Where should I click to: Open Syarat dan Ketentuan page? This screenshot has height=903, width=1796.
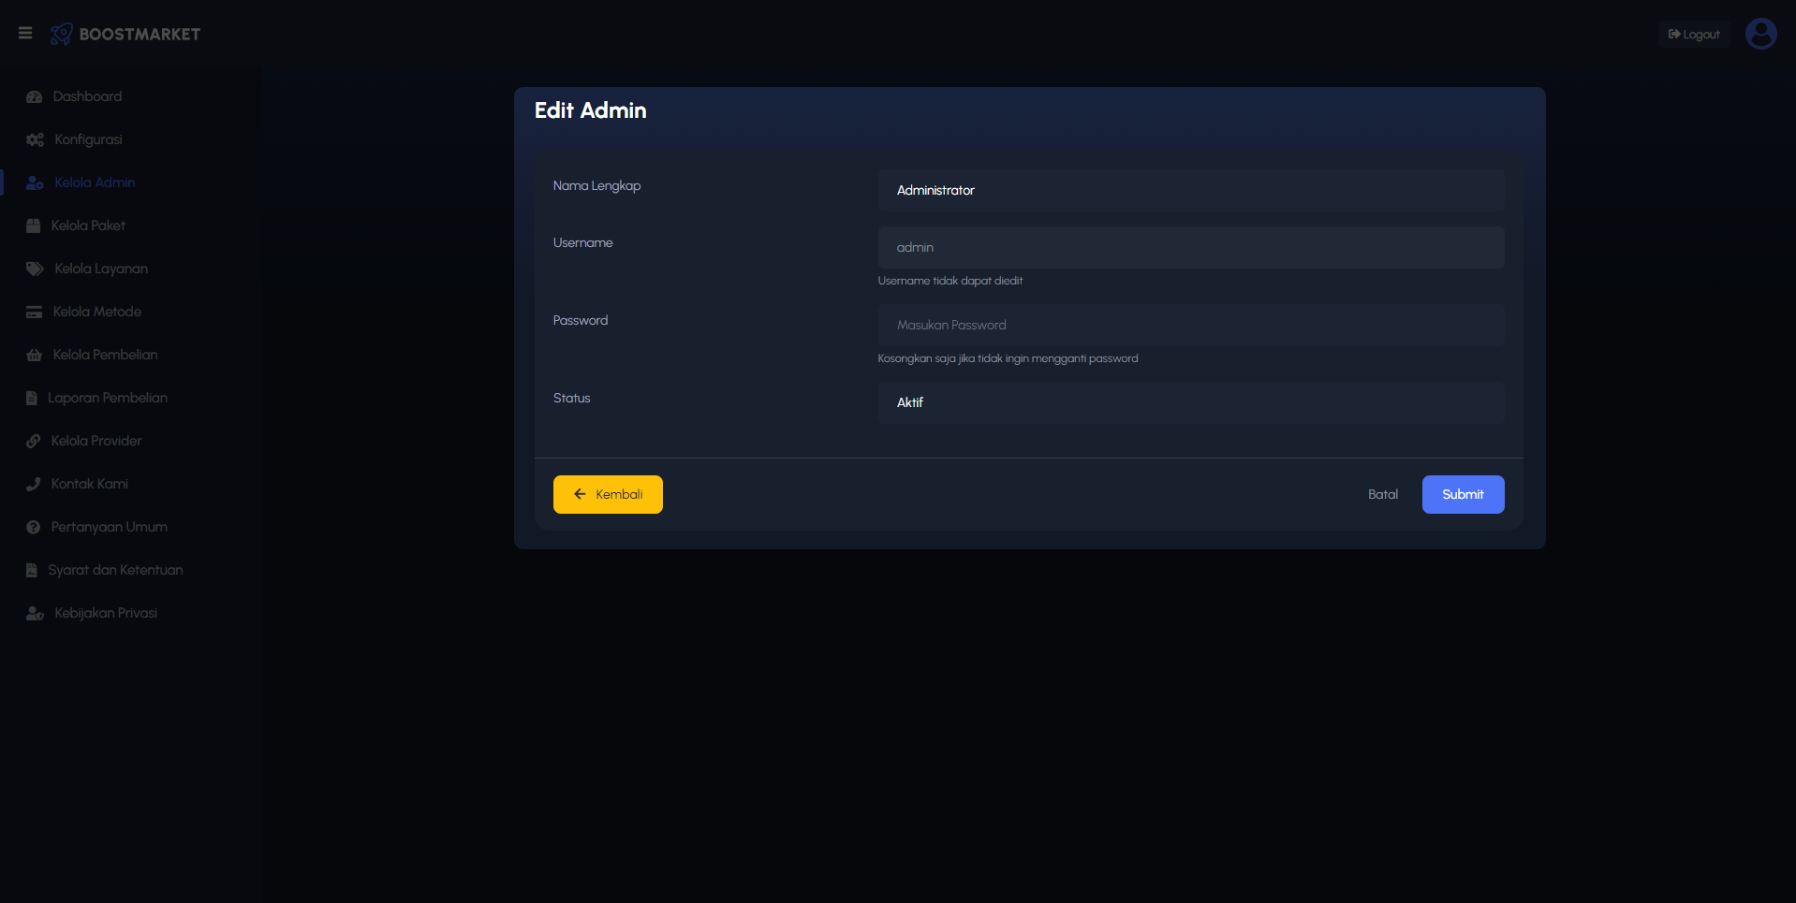[115, 570]
